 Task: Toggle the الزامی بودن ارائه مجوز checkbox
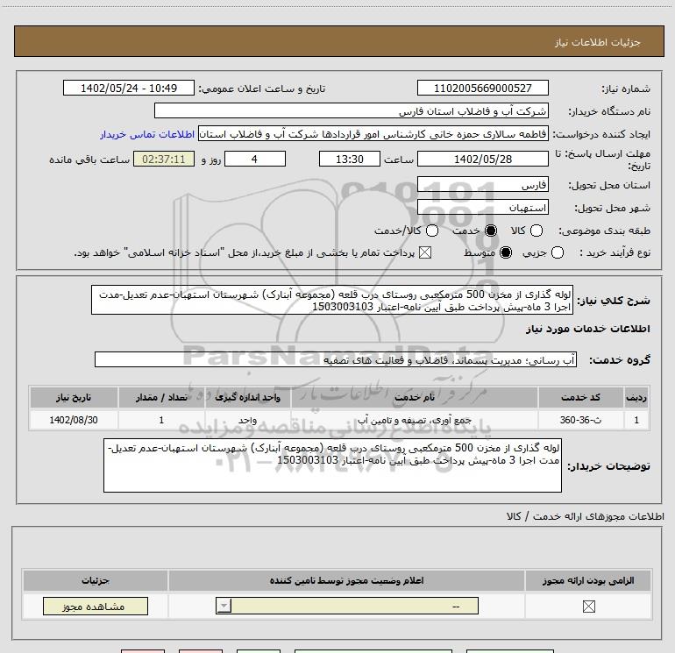(x=588, y=607)
